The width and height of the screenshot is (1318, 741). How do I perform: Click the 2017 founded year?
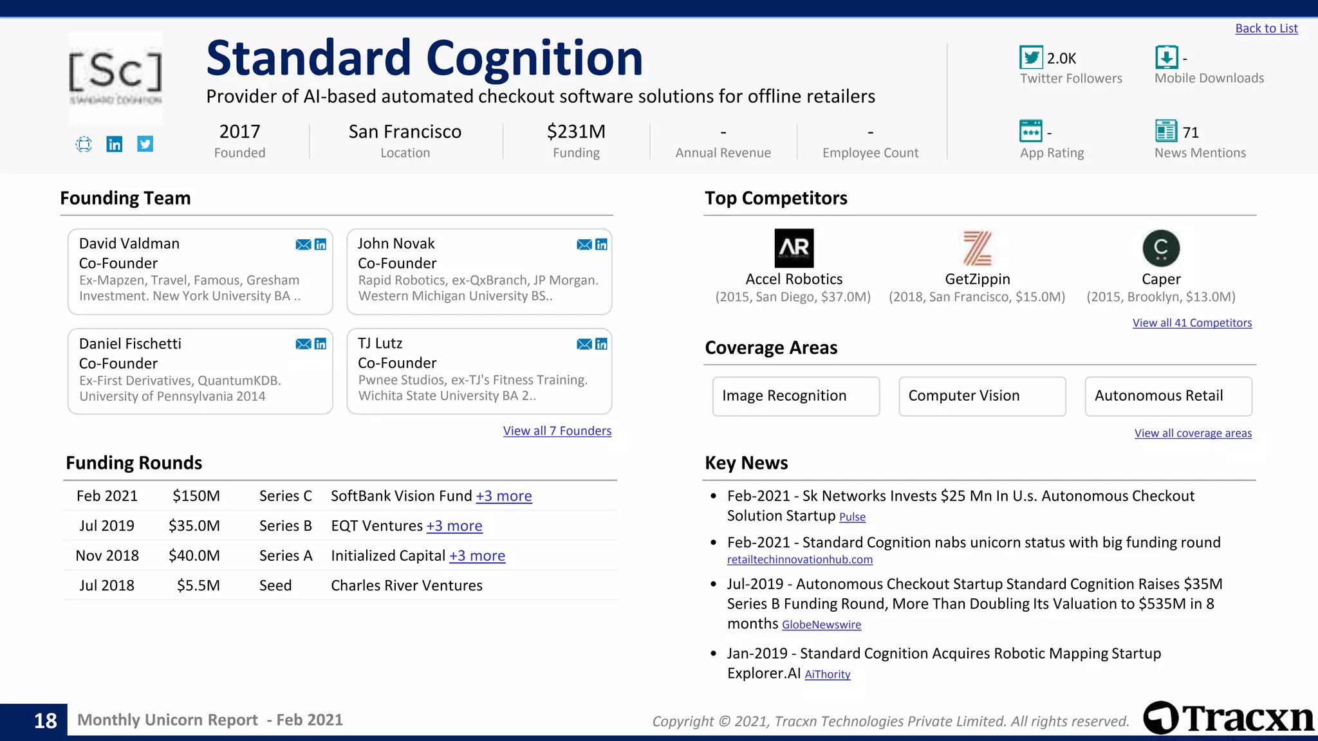pyautogui.click(x=239, y=131)
